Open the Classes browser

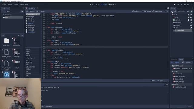click(x=148, y=11)
